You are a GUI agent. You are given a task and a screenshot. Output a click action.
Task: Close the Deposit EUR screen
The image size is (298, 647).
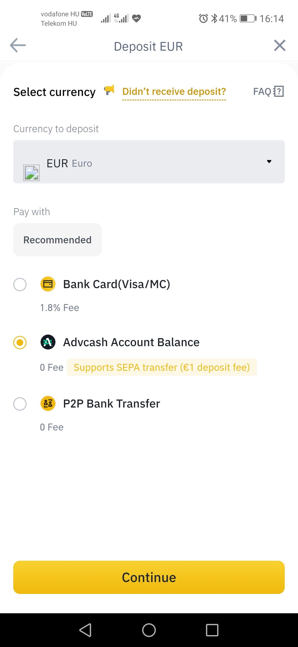(280, 45)
